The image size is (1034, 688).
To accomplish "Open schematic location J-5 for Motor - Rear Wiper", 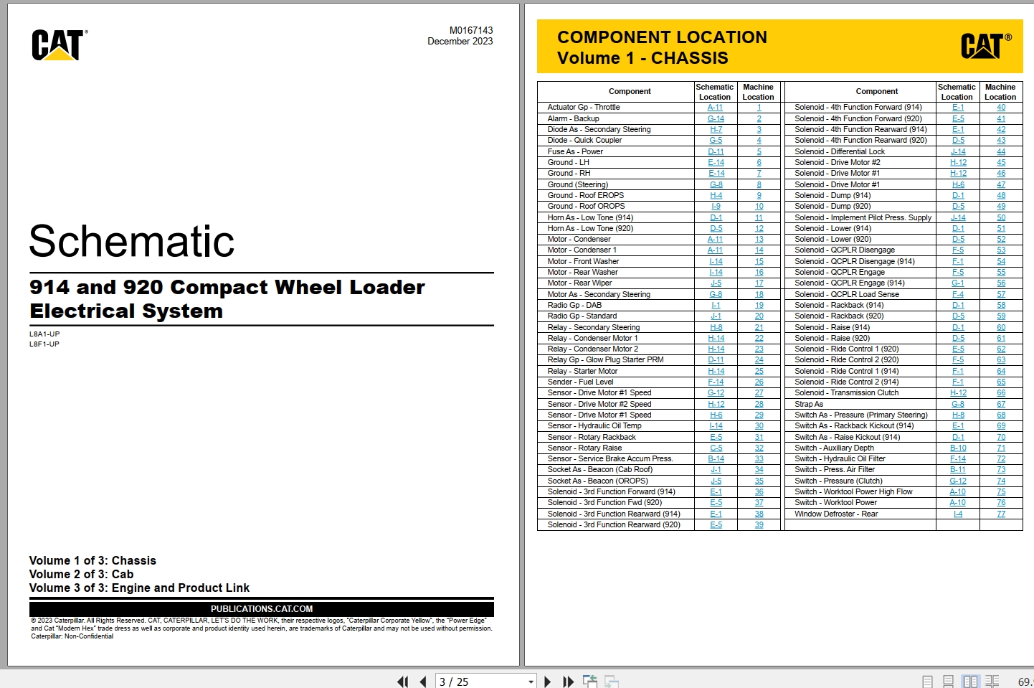I will click(716, 283).
